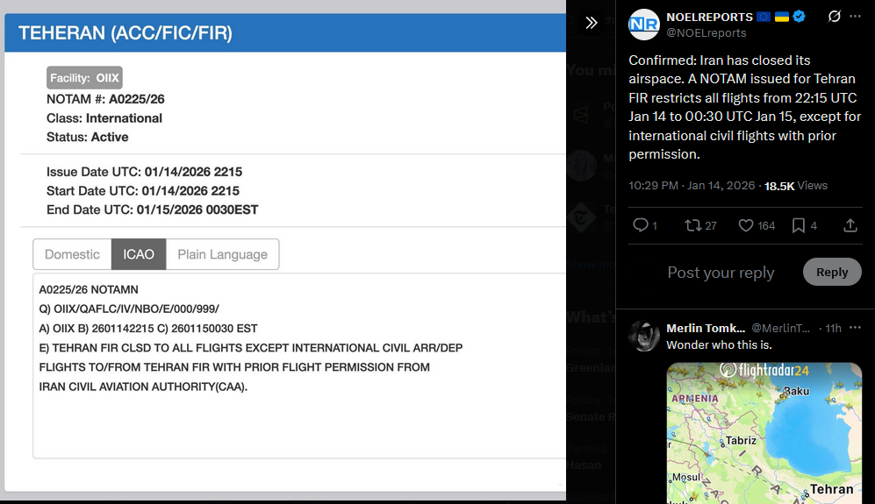Share the post with the upload arrow icon

[x=850, y=225]
